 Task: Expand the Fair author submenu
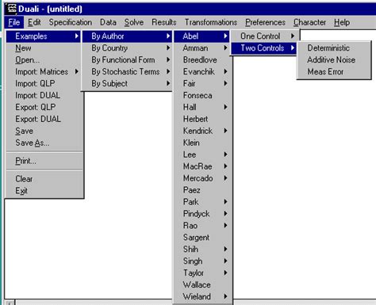[203, 83]
